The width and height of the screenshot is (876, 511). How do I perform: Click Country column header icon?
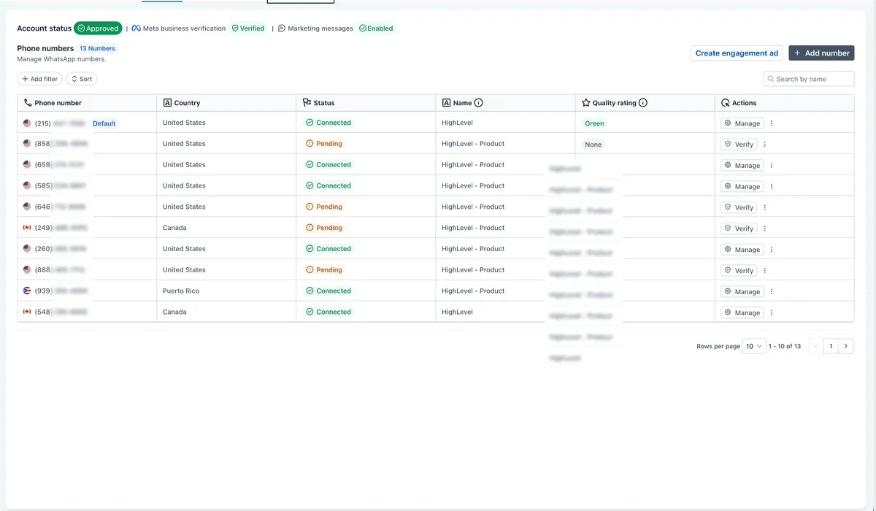pyautogui.click(x=167, y=103)
